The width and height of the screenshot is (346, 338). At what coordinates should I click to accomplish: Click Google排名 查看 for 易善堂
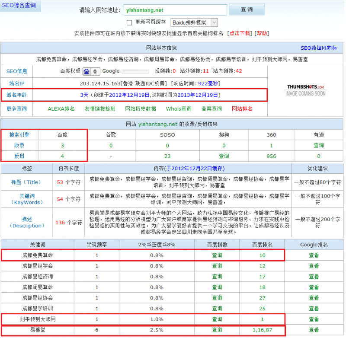(314, 330)
